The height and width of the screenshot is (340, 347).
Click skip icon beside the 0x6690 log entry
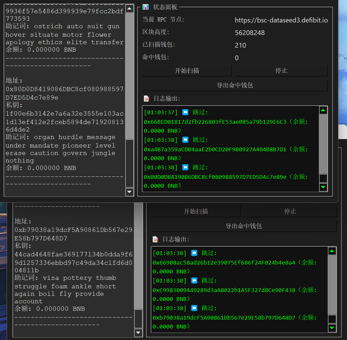click(x=194, y=253)
